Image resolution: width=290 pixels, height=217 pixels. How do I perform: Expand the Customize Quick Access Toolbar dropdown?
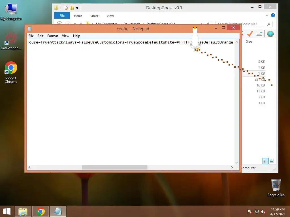point(77,8)
